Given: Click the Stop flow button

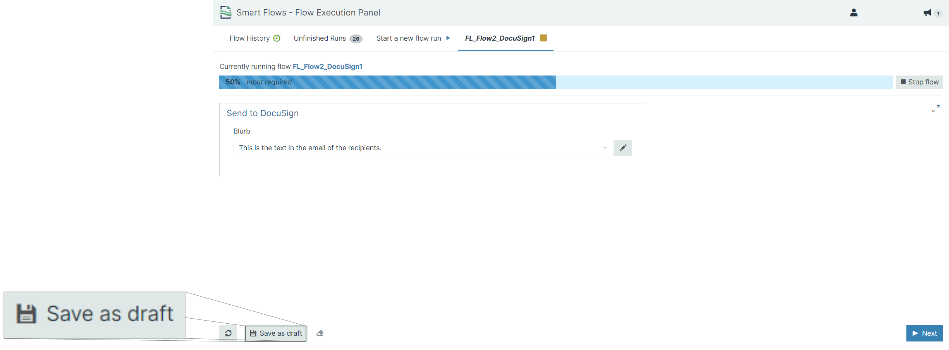Looking at the screenshot, I should [x=919, y=82].
